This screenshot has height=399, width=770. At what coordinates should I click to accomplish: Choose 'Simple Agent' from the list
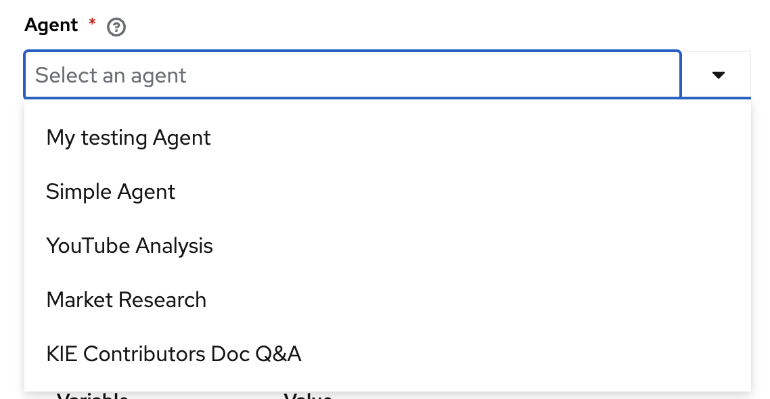click(x=111, y=192)
